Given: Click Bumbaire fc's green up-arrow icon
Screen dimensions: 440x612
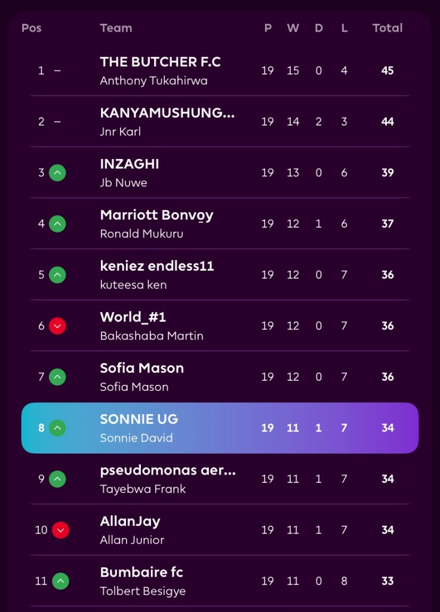Looking at the screenshot, I should (60, 581).
